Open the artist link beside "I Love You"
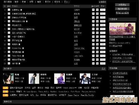 (x=79, y=48)
